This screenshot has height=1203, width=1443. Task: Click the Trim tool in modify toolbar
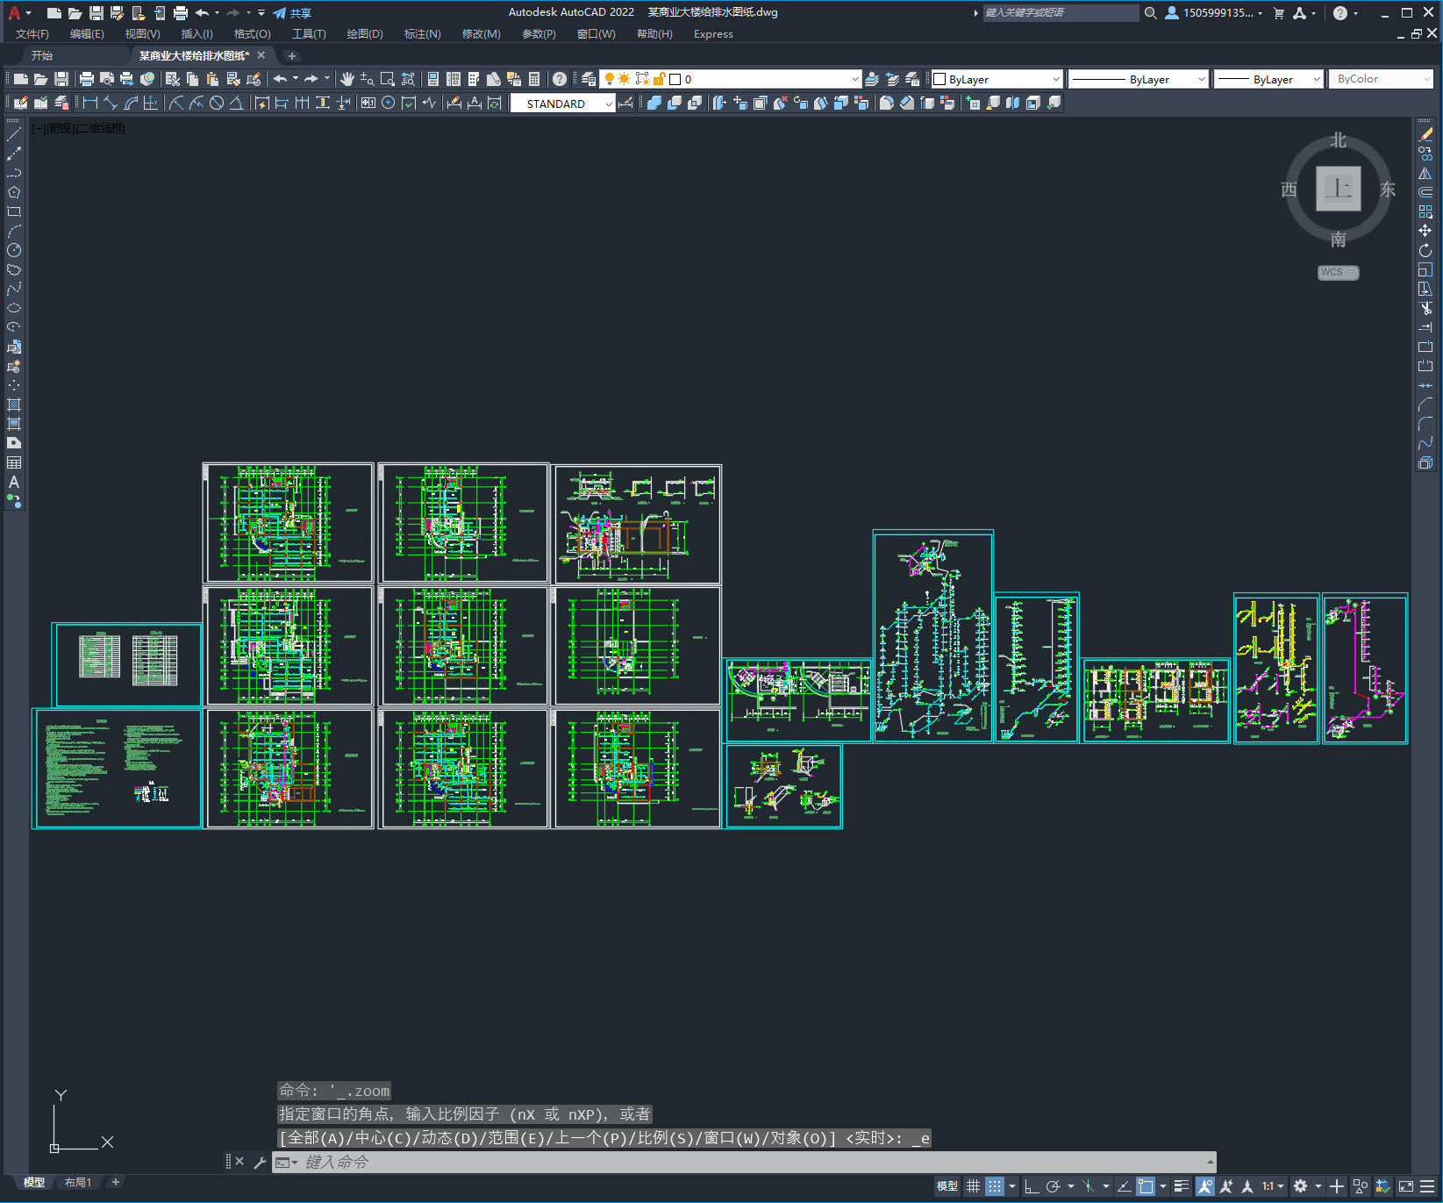(x=1425, y=308)
